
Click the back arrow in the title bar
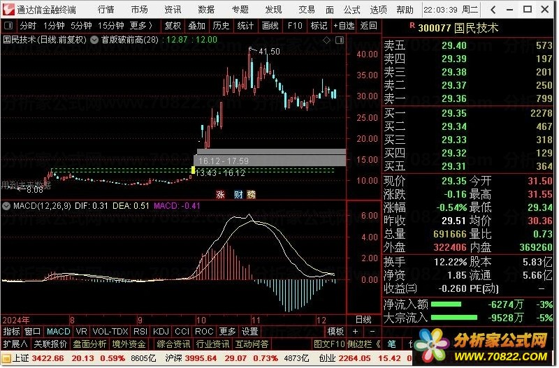point(493,10)
